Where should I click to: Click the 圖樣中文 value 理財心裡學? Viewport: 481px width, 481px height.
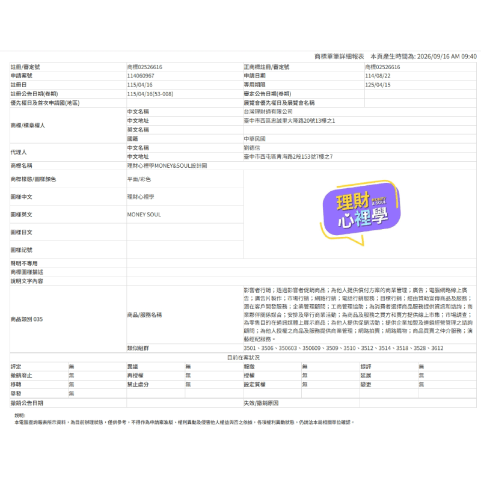(141, 197)
